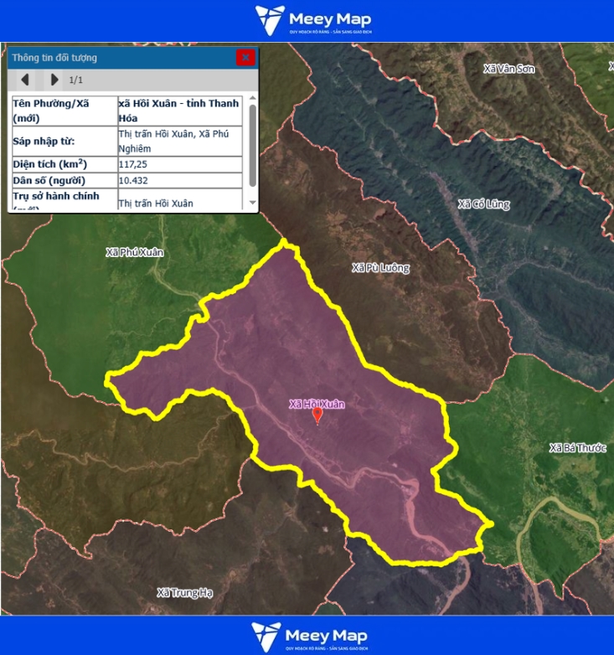The width and height of the screenshot is (614, 655).
Task: Click the Xã Trung Hạ region label
Action: tap(184, 593)
